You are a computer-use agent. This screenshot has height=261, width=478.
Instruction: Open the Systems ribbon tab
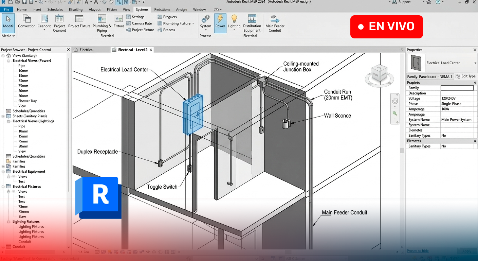[142, 10]
